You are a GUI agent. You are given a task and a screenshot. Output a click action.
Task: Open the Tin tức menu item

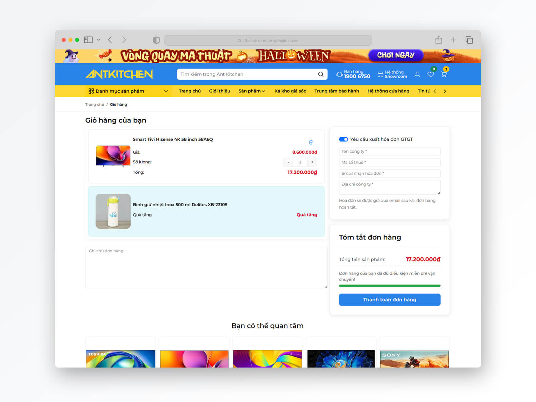tap(424, 91)
